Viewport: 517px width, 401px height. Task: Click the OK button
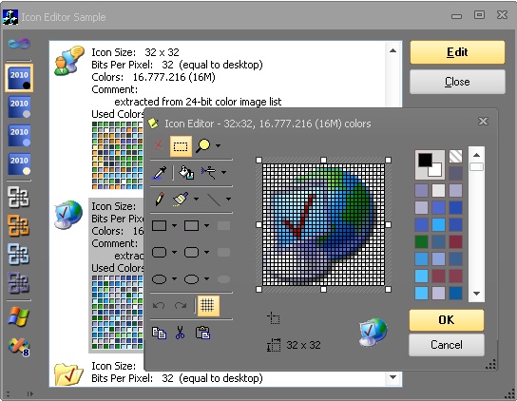coord(447,320)
